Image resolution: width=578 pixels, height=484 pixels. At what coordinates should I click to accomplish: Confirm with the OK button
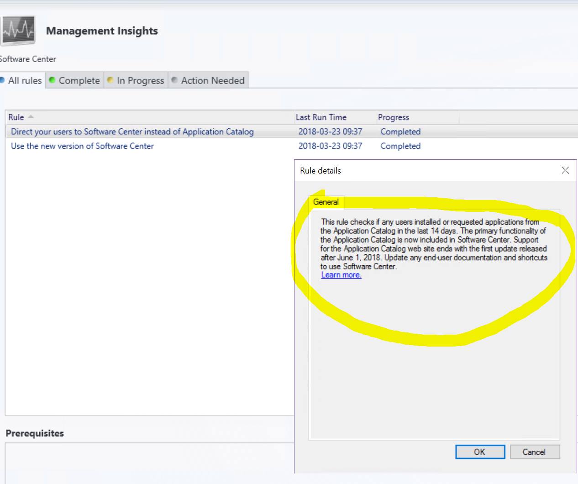pyautogui.click(x=480, y=452)
